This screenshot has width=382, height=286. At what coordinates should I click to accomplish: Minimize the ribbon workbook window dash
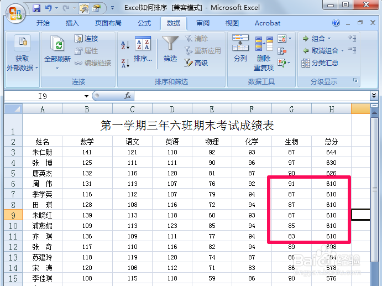[x=348, y=24]
